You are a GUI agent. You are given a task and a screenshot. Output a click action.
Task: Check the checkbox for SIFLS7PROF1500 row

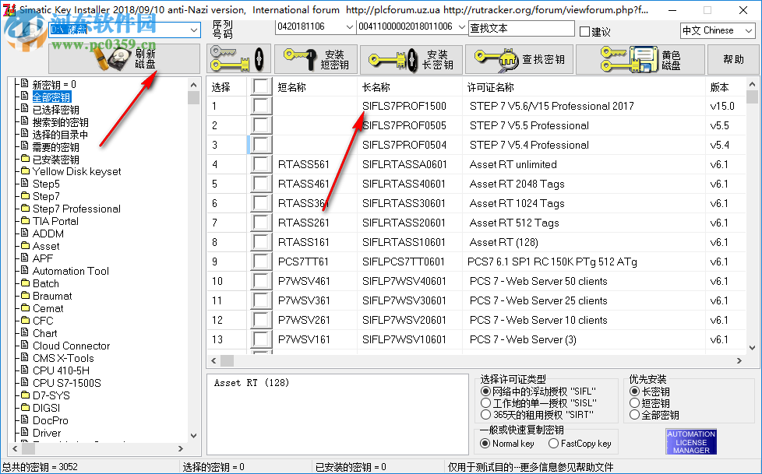(x=262, y=105)
